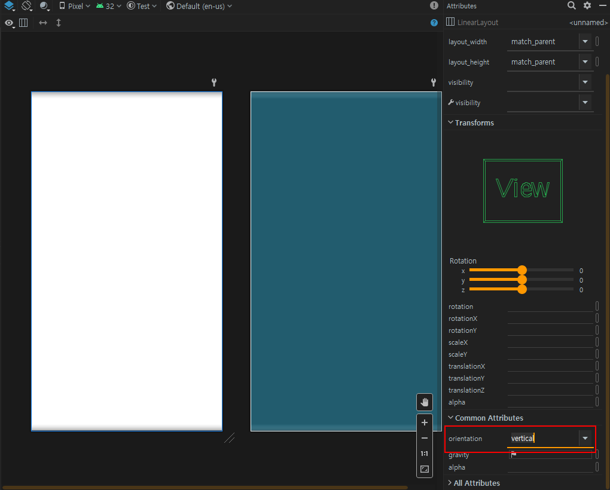This screenshot has height=490, width=610.
Task: Click the scaleX attribute field
Action: 550,342
